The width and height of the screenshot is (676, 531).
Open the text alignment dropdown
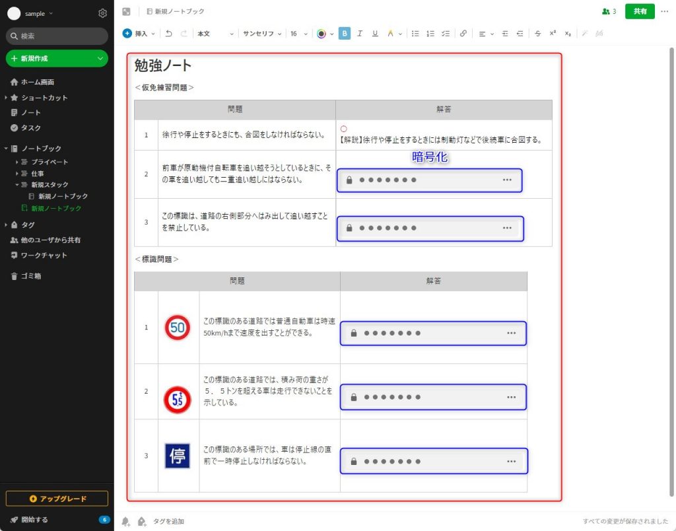pos(486,34)
